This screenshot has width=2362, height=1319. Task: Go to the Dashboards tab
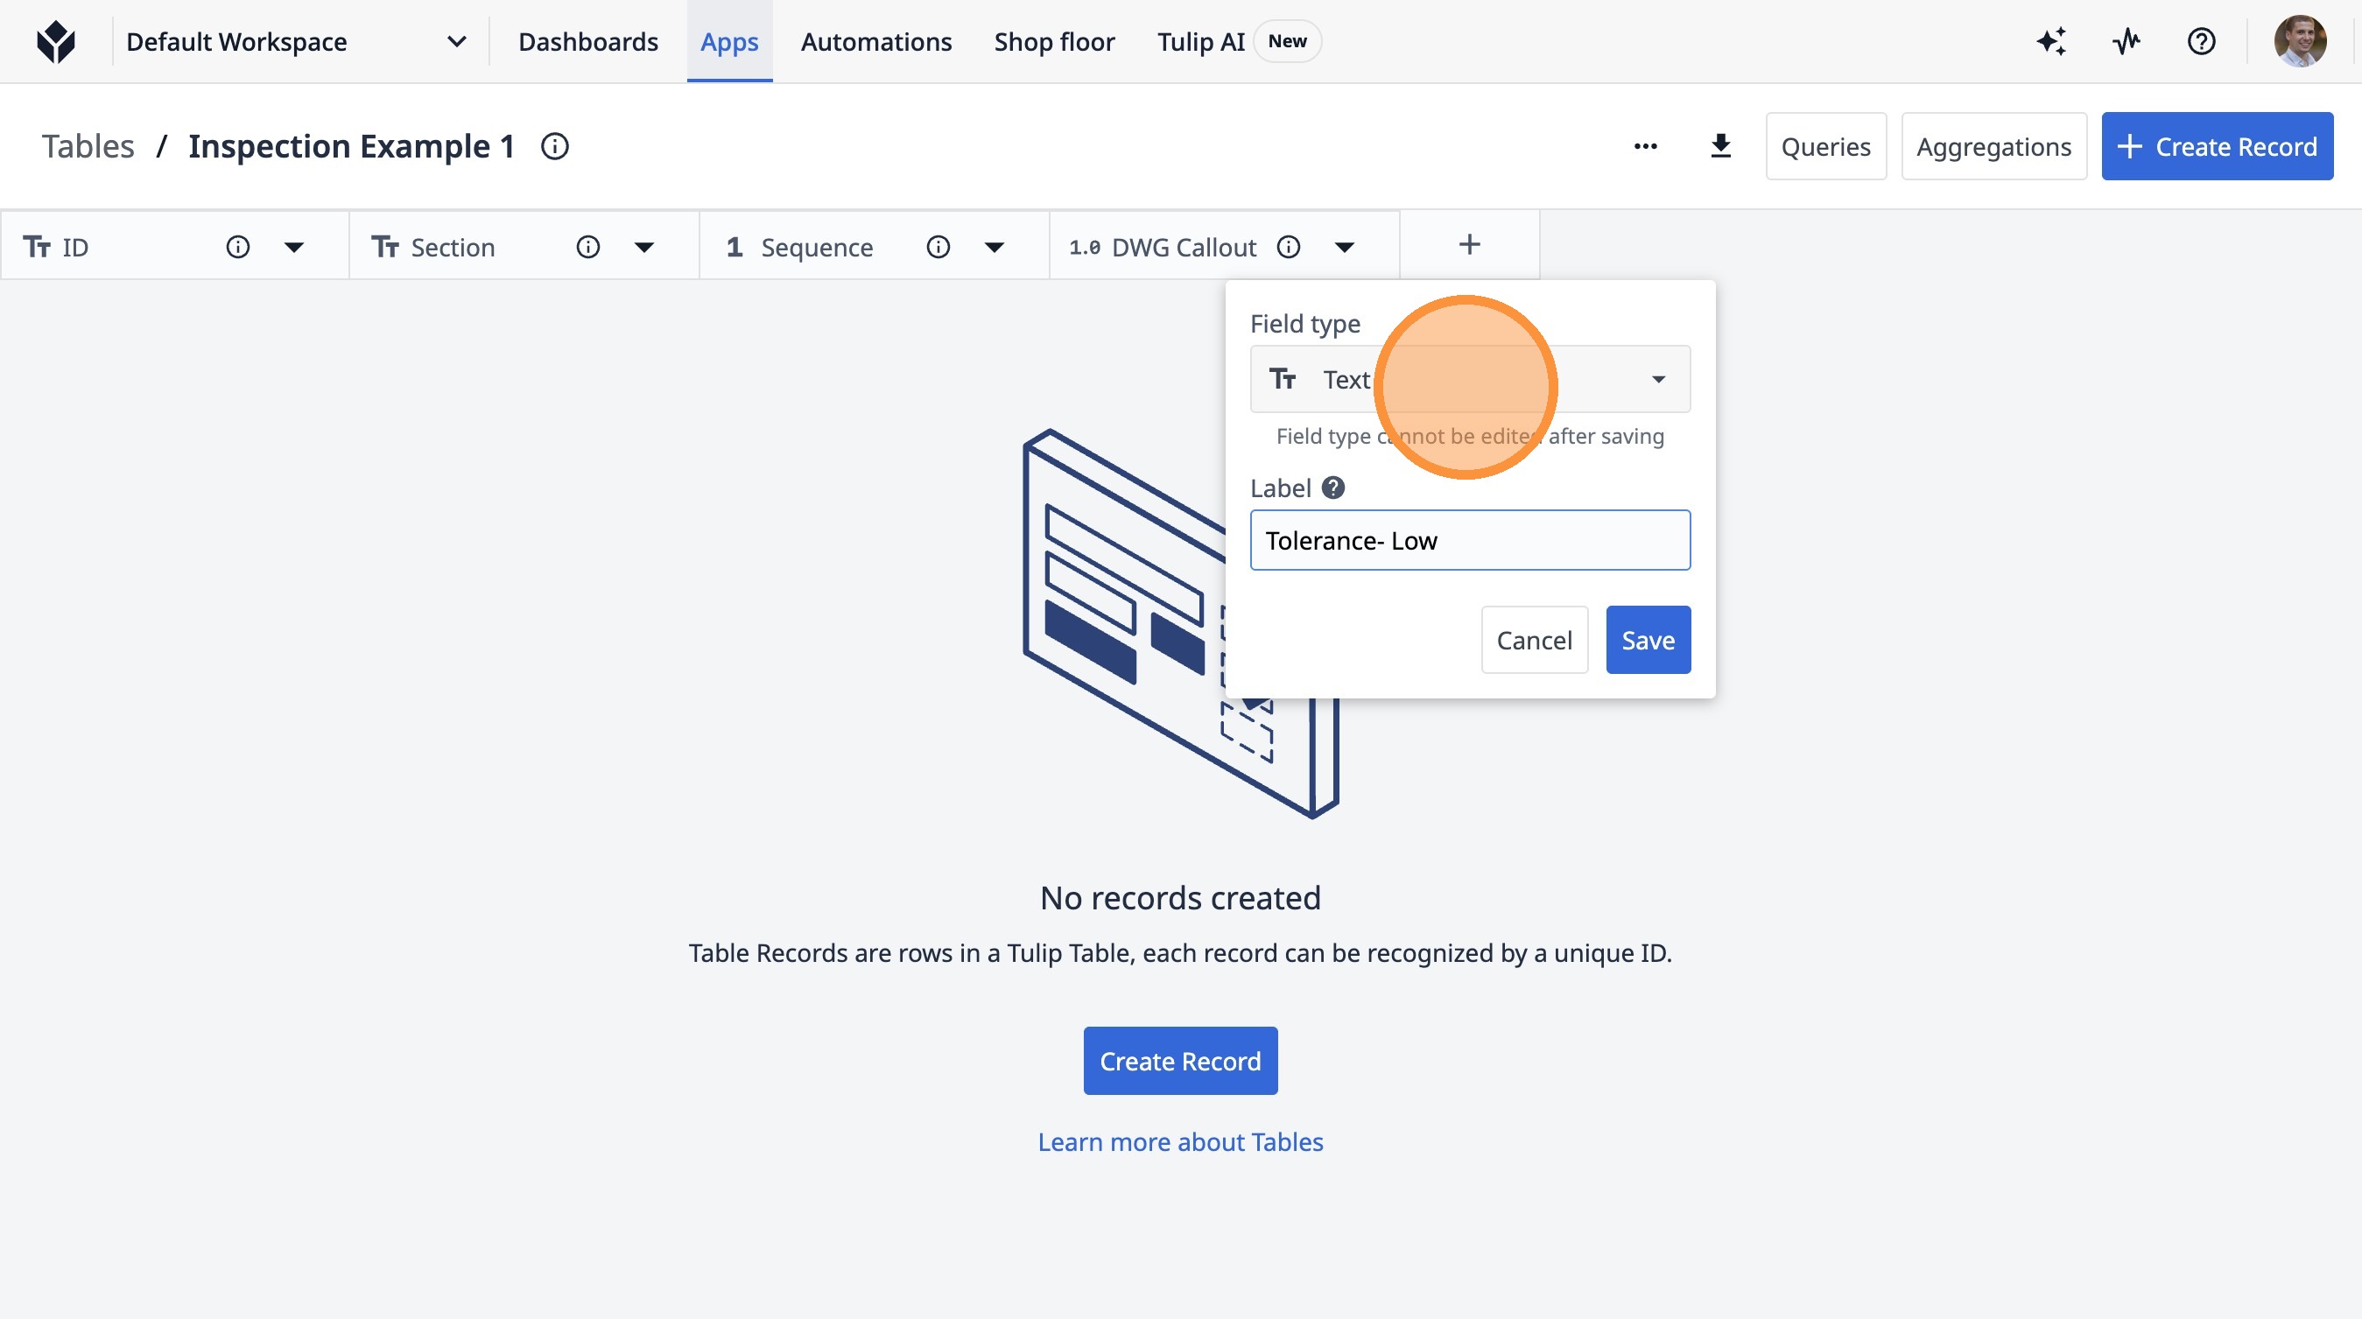tap(587, 41)
